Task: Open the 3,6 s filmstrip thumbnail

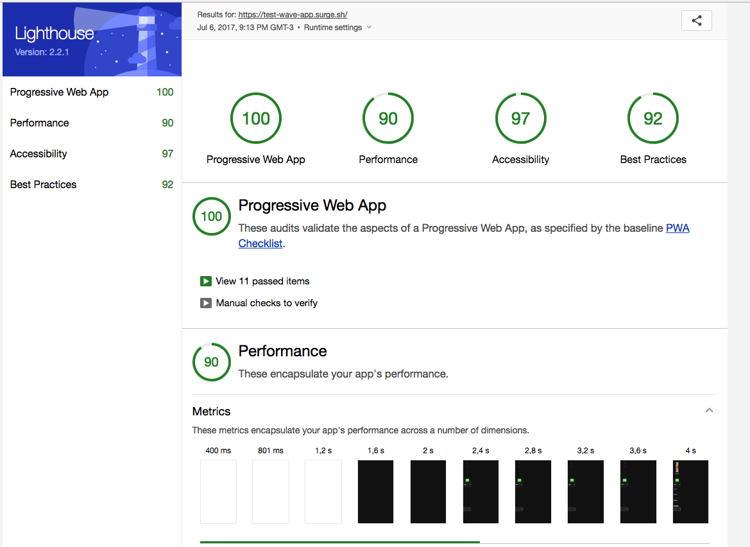Action: (x=638, y=492)
